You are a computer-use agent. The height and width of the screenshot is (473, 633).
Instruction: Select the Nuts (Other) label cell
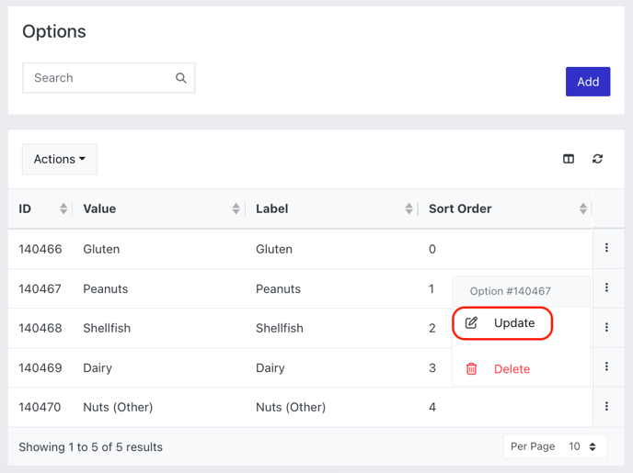tap(291, 407)
